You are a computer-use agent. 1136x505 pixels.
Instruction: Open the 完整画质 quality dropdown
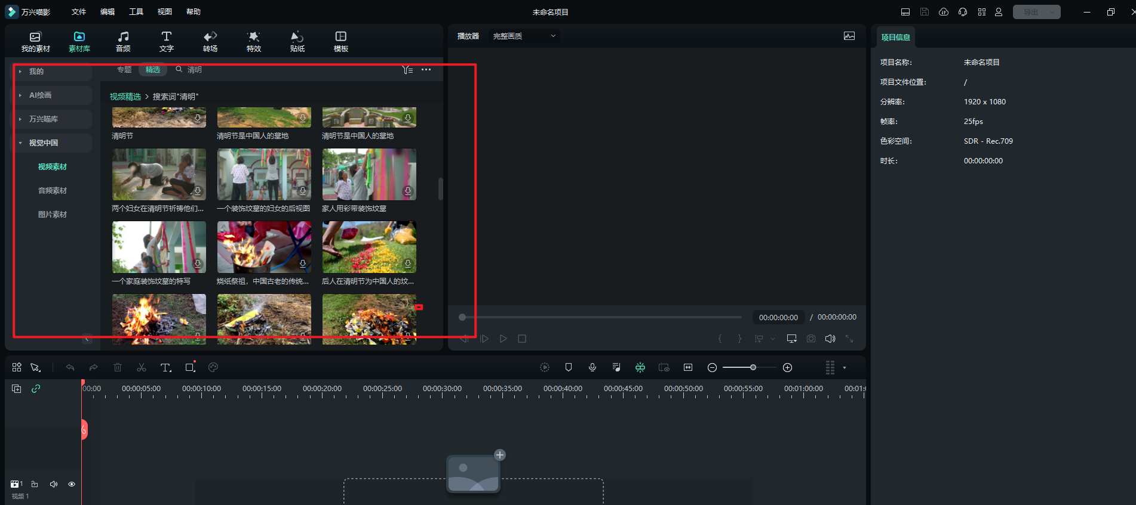pos(524,36)
